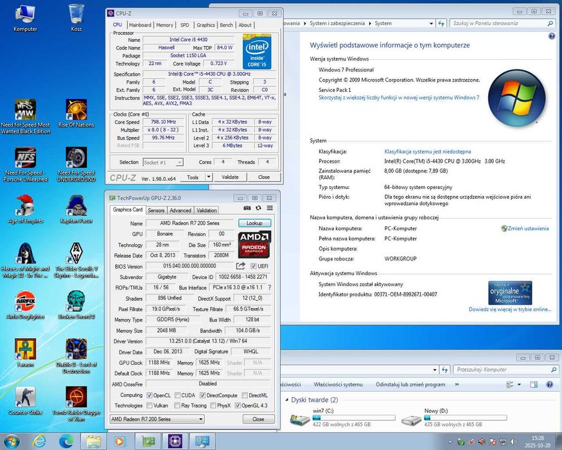Launch Counter-Strike shortcut
Screen dimensions: 562x450
(25, 401)
